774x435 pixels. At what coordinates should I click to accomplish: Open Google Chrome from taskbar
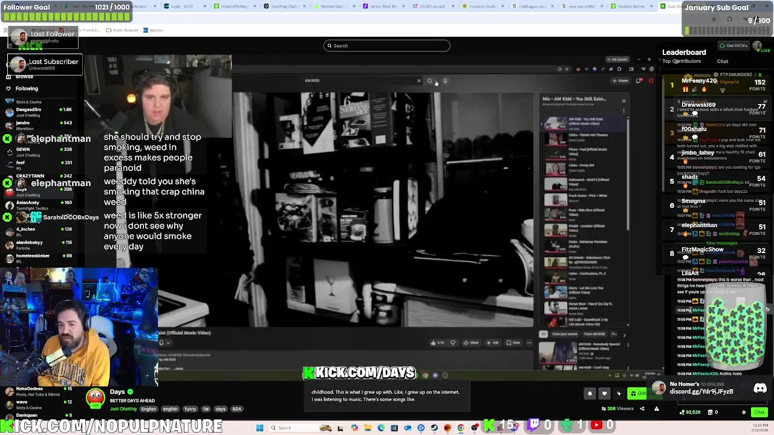click(461, 428)
